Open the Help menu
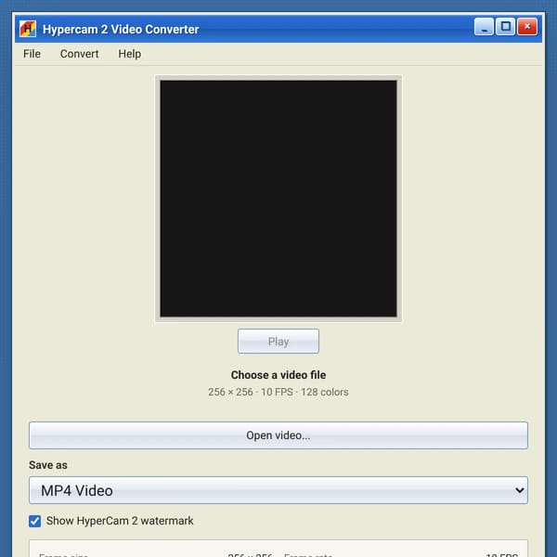The width and height of the screenshot is (557, 557). click(x=130, y=54)
